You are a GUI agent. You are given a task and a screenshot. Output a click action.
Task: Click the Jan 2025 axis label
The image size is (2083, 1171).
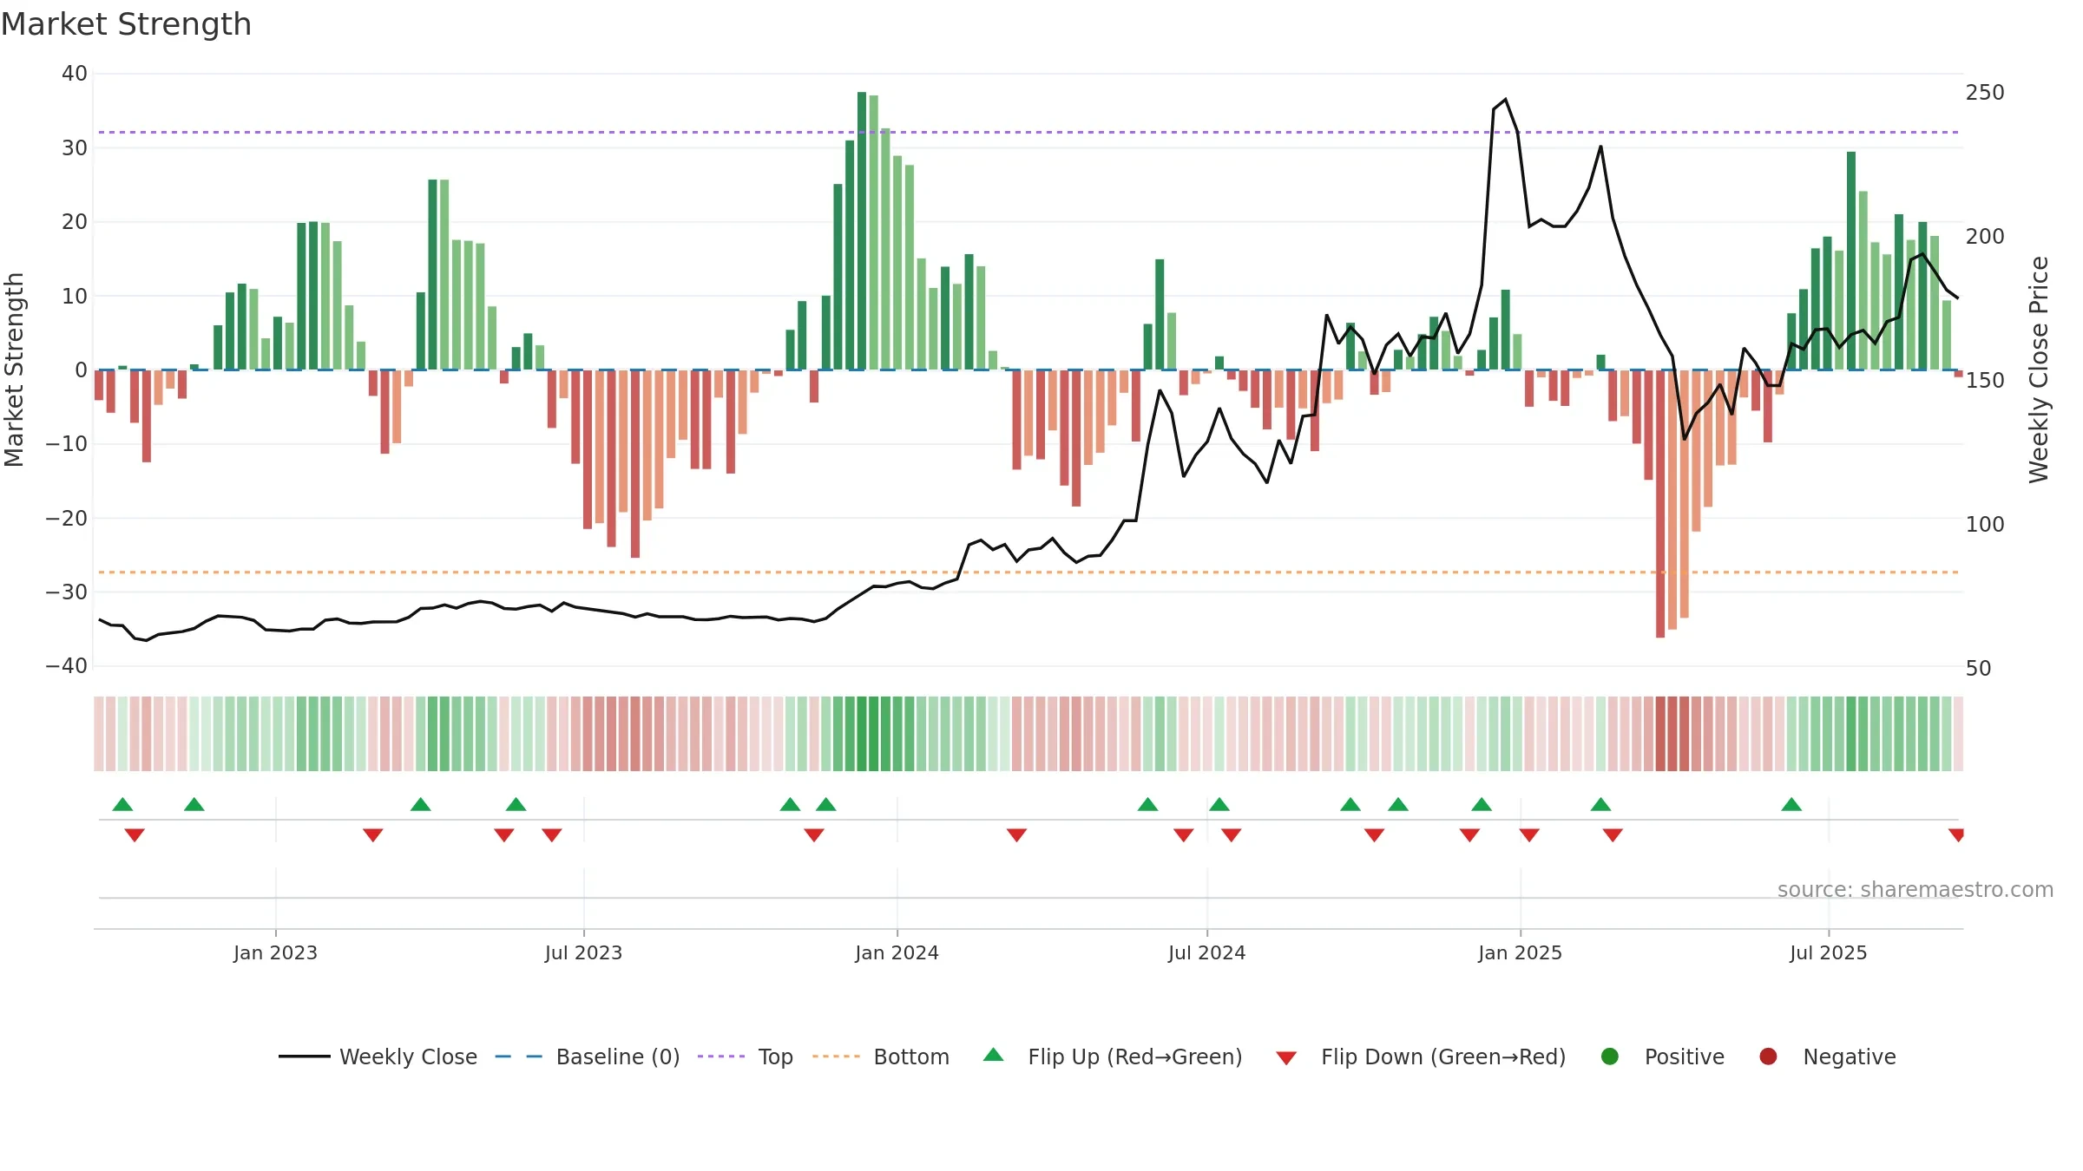coord(1520,952)
